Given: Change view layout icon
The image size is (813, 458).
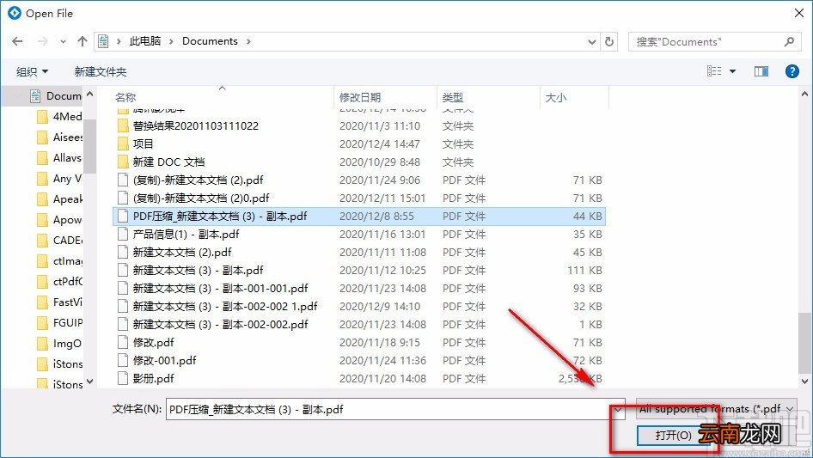Looking at the screenshot, I should coord(714,71).
